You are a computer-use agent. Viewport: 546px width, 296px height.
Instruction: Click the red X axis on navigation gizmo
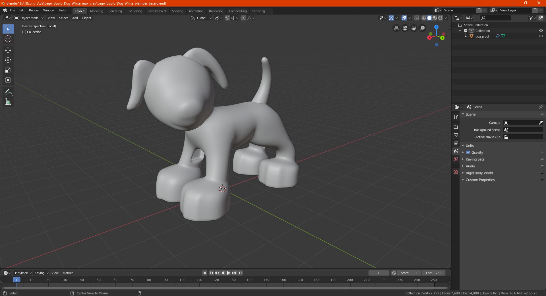click(429, 38)
